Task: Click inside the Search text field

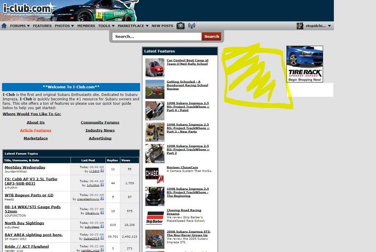Action: (157, 36)
